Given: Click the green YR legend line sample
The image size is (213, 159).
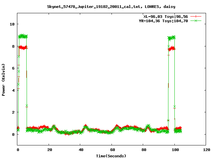Looking at the screenshot, I should (196, 21).
